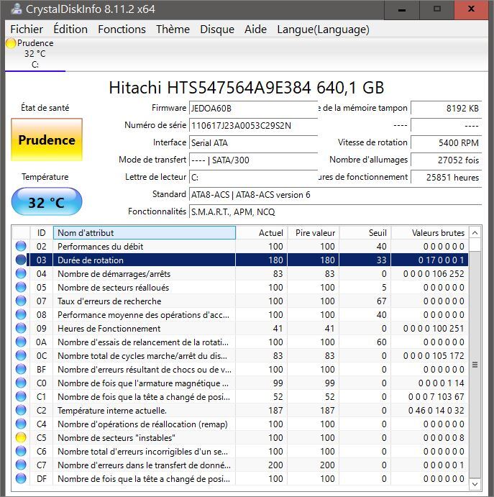Click the status dot of Durée de rotation row
The image size is (494, 497).
tap(21, 260)
